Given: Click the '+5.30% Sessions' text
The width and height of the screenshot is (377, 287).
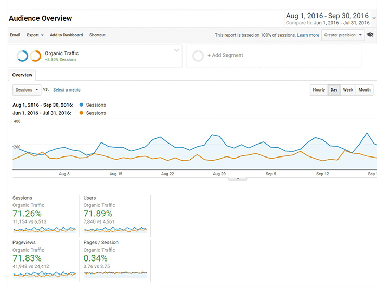Looking at the screenshot, I should [61, 60].
